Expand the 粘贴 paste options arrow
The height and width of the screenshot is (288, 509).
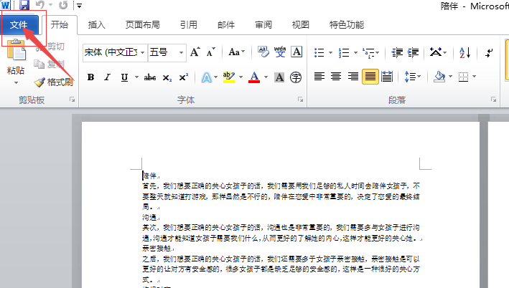tap(16, 83)
